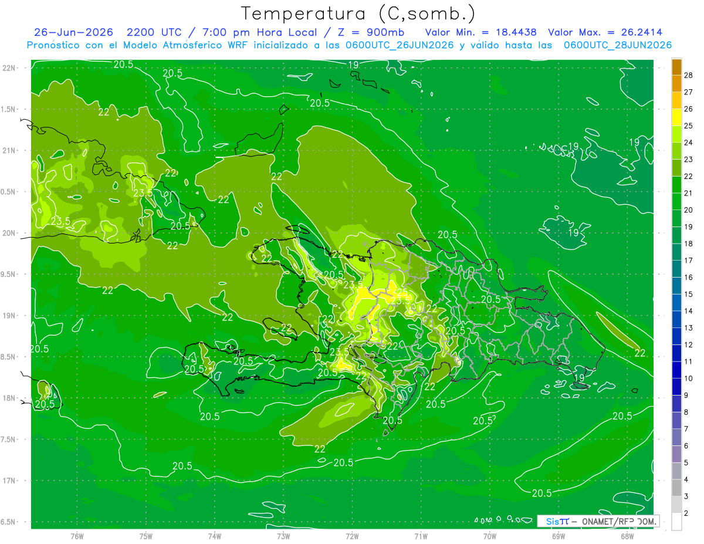
Task: Click the 17N latitude axis label
Action: point(10,481)
